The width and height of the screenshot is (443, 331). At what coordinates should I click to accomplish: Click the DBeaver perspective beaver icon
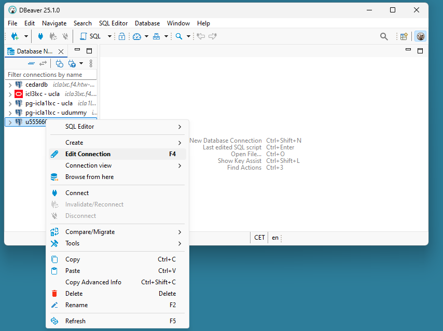pyautogui.click(x=420, y=36)
